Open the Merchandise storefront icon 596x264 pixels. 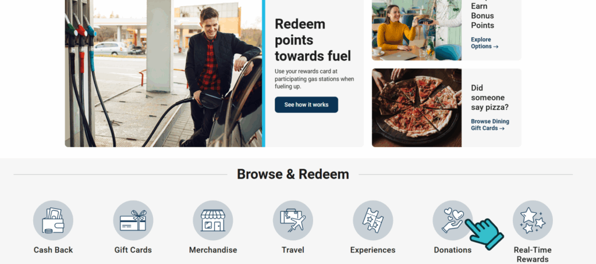(x=213, y=220)
